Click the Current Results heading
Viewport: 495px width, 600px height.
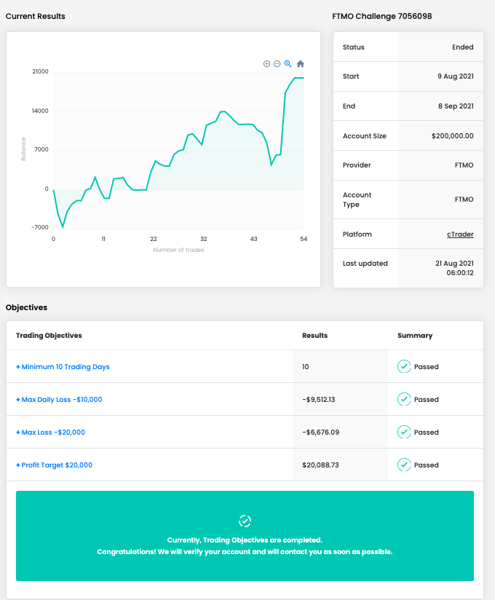(x=35, y=16)
